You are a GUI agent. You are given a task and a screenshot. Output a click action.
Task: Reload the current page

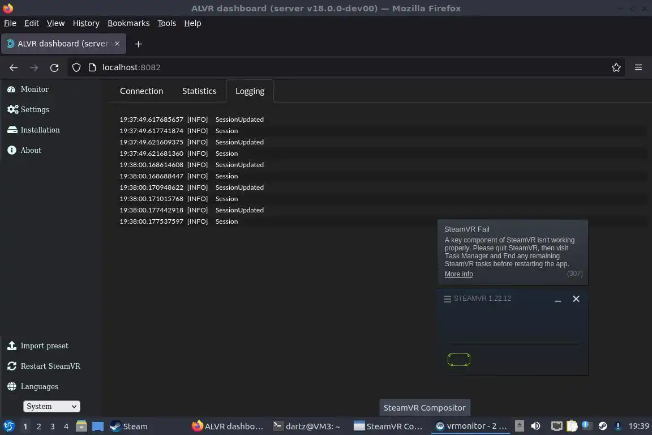coord(54,67)
